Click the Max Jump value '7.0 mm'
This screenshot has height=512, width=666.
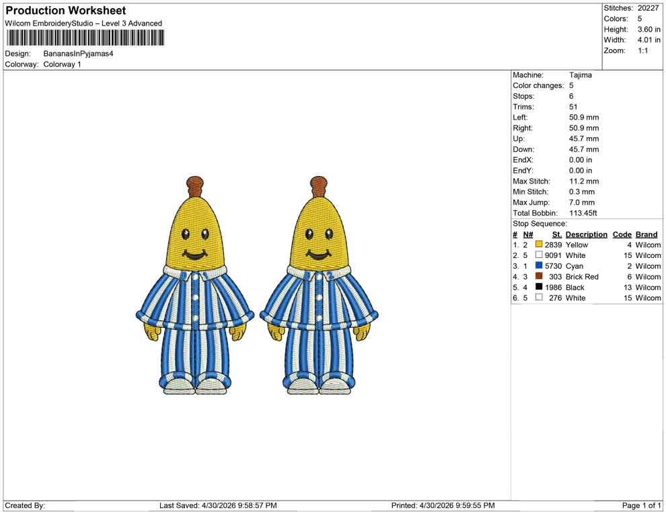pos(582,202)
